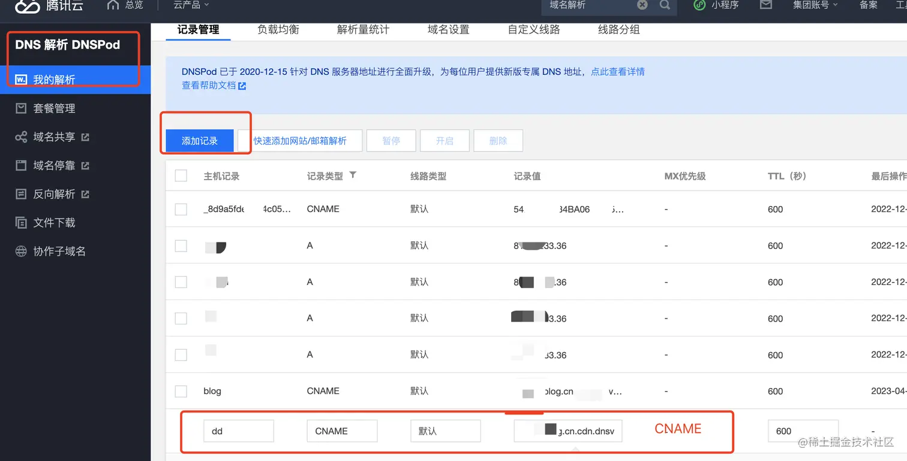The width and height of the screenshot is (907, 461).
Task: Click the 套餐管理 sidebar icon
Action: pos(21,108)
